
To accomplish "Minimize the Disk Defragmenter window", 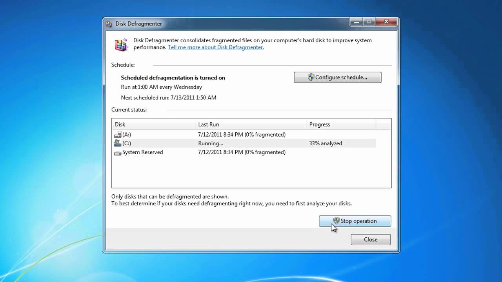I will click(356, 22).
